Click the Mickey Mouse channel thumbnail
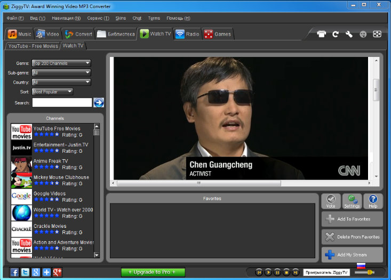 (x=21, y=180)
